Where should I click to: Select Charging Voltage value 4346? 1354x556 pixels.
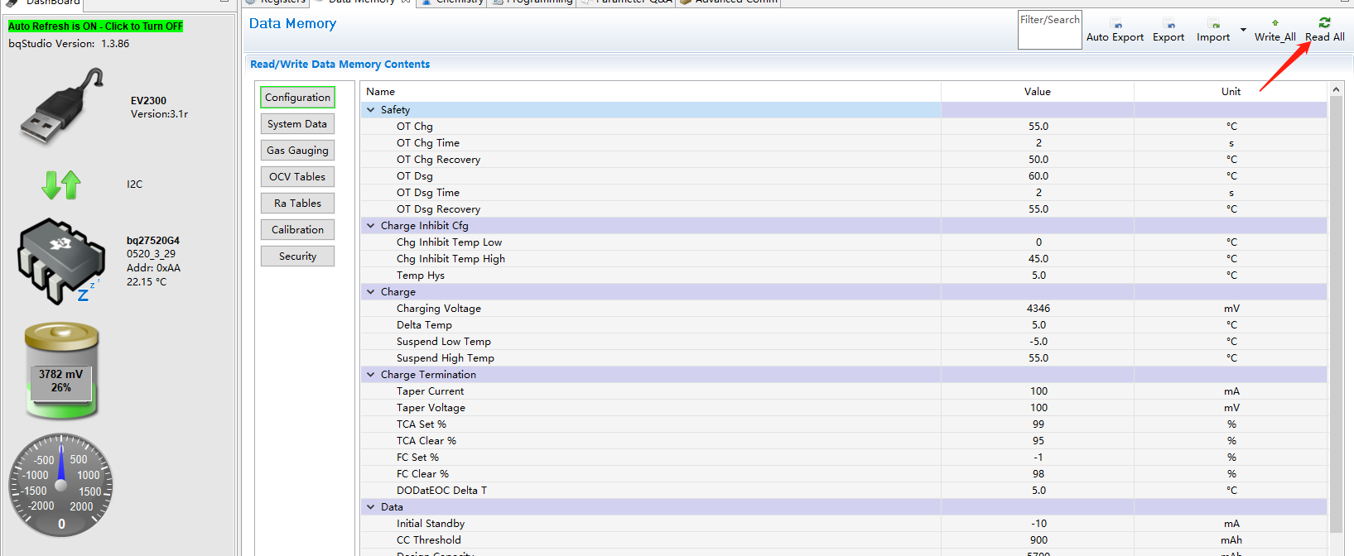click(x=1038, y=309)
